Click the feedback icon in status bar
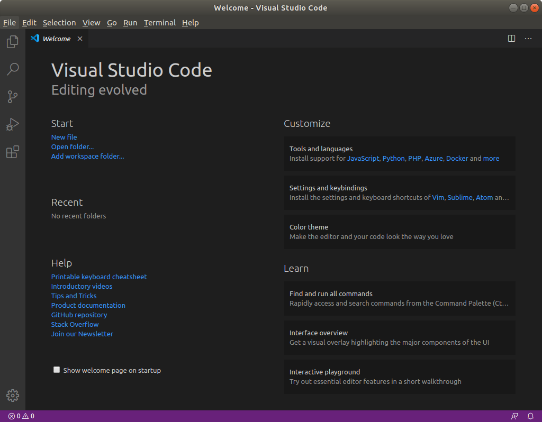Image resolution: width=542 pixels, height=422 pixels. (514, 416)
